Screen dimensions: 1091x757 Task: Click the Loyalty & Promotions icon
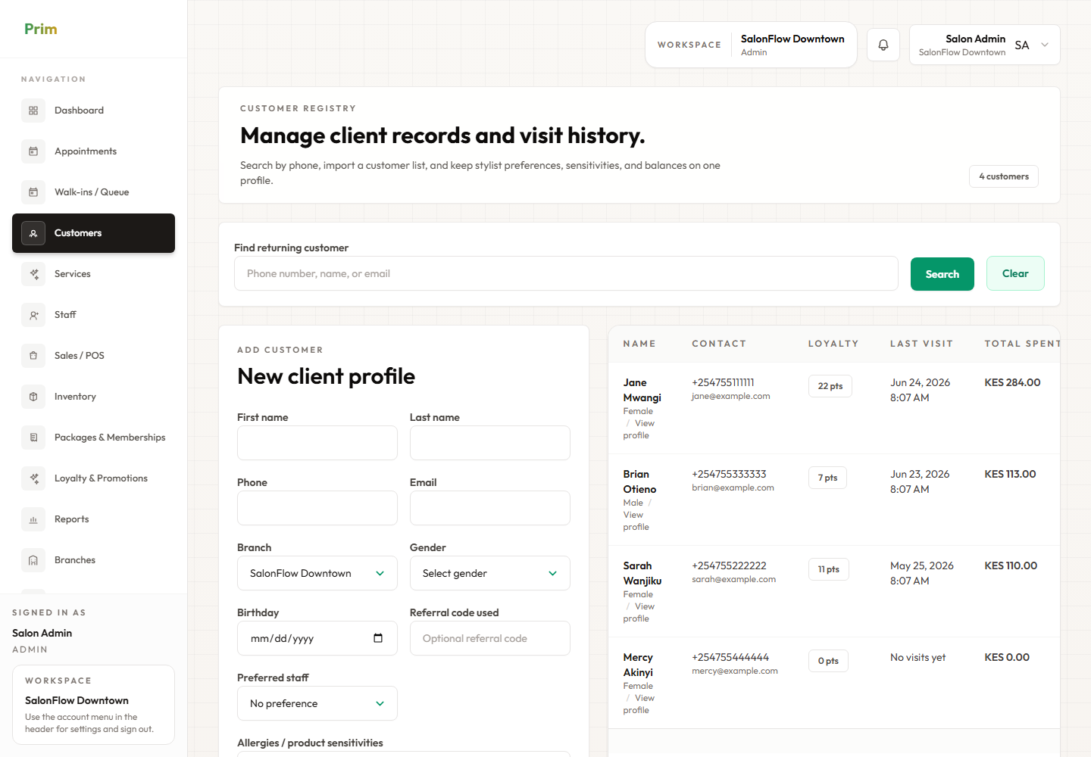[x=33, y=478]
